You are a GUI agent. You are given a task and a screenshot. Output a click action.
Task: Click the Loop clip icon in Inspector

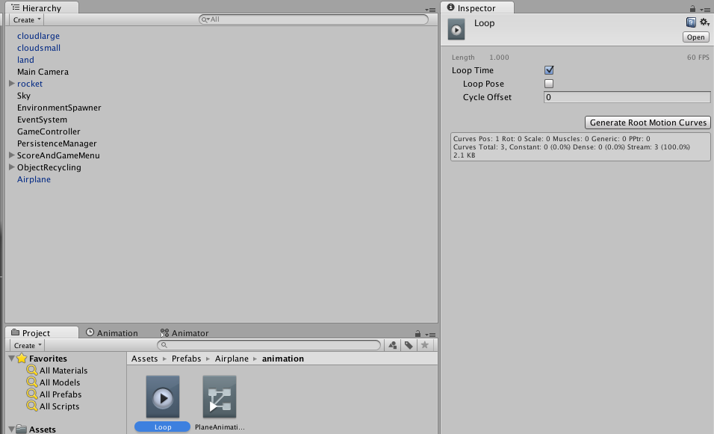point(456,30)
